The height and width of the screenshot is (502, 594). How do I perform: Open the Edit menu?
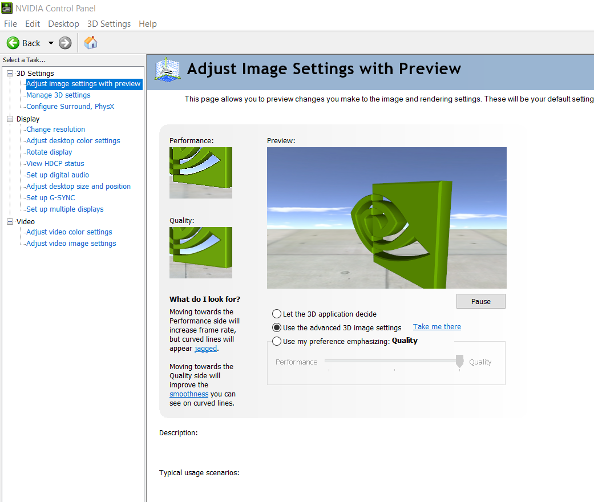33,24
